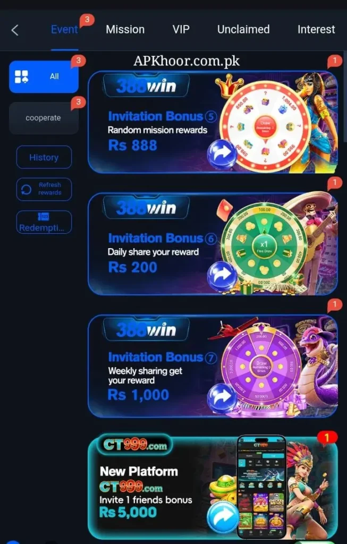Tap share arrow on Invitation Bonus 6
The width and height of the screenshot is (347, 544).
[x=222, y=276]
